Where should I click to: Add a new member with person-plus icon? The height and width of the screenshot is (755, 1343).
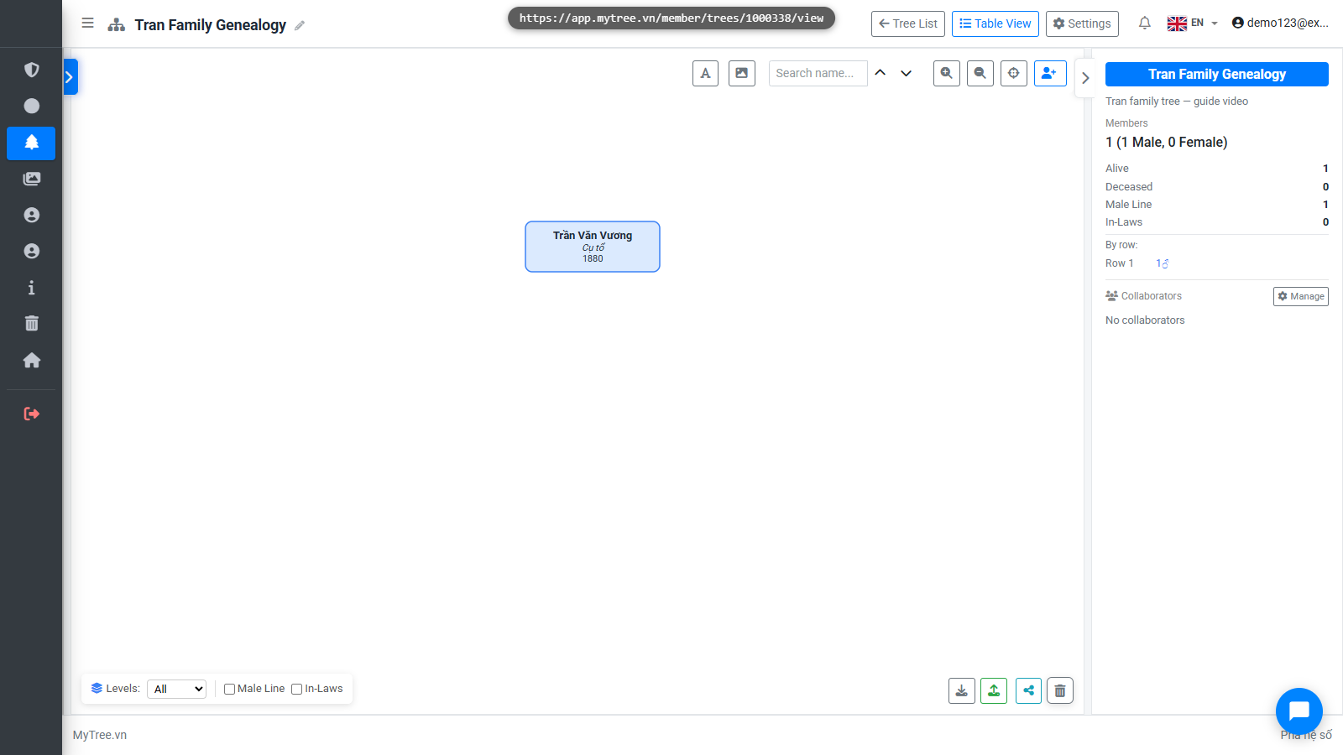point(1050,73)
